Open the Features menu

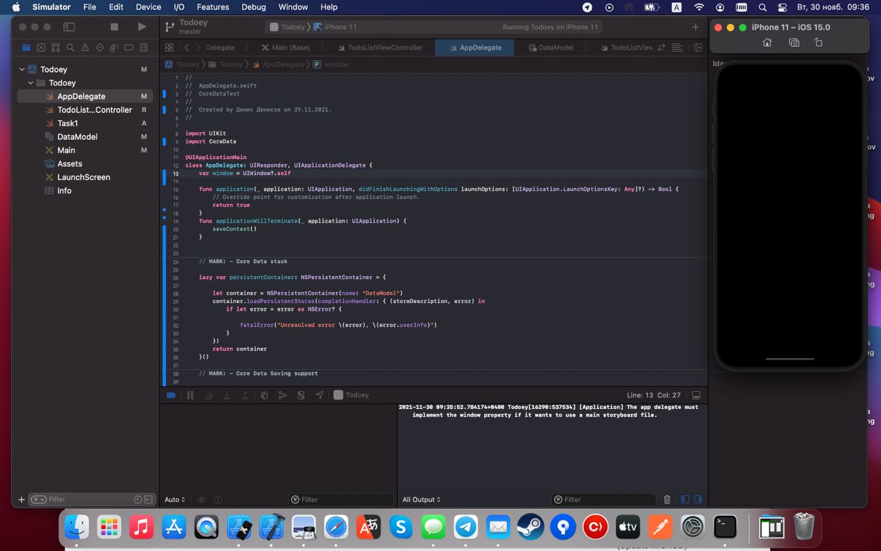pyautogui.click(x=213, y=7)
